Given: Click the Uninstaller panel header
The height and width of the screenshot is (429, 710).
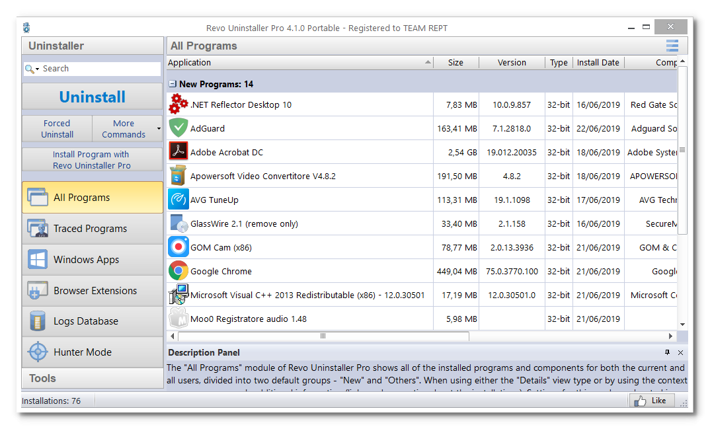Looking at the screenshot, I should (x=93, y=46).
